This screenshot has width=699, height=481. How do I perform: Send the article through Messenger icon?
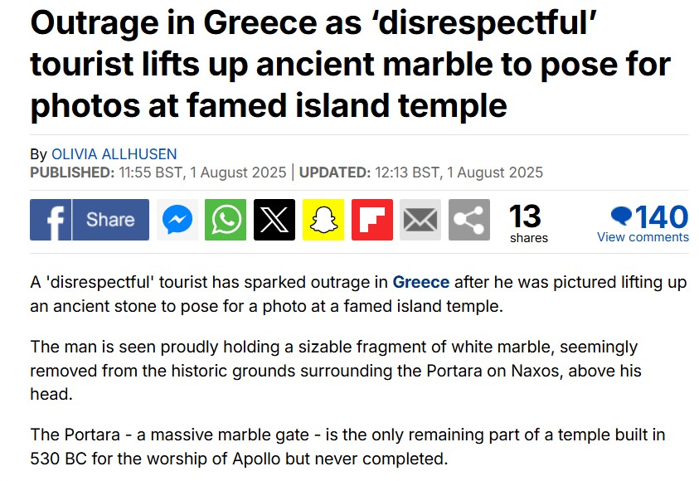[177, 220]
